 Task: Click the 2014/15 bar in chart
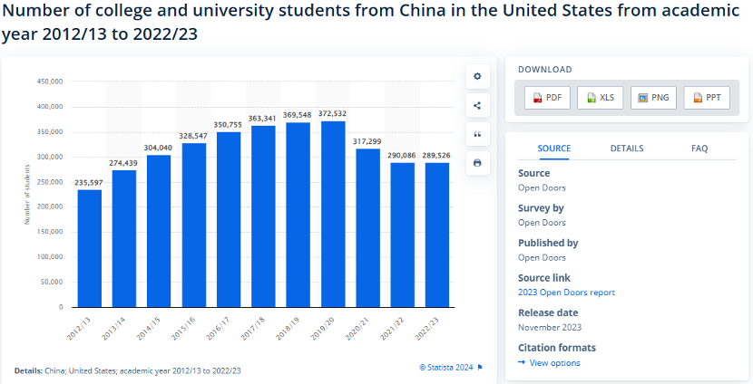point(159,231)
